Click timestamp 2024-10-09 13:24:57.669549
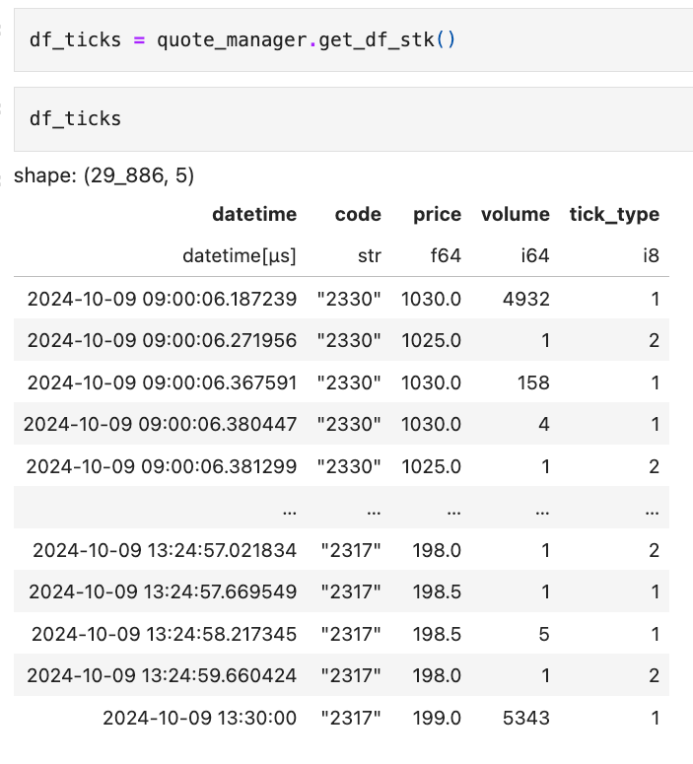 (x=163, y=591)
